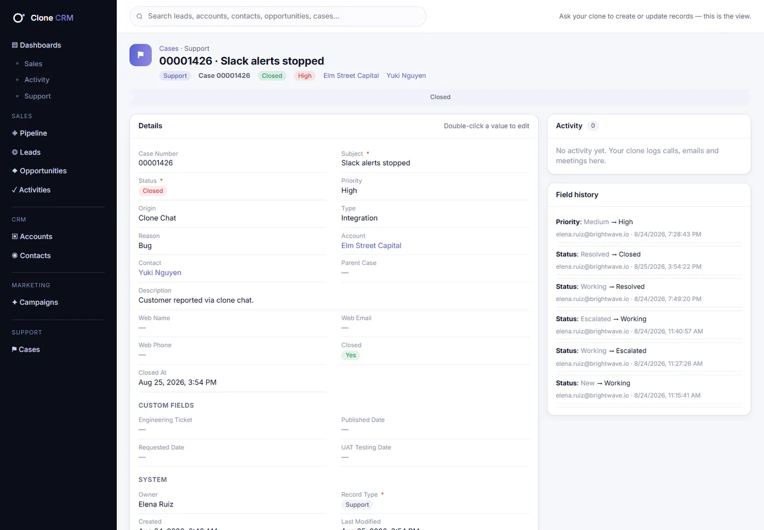Click the global search field
This screenshot has width=764, height=530.
coord(278,16)
